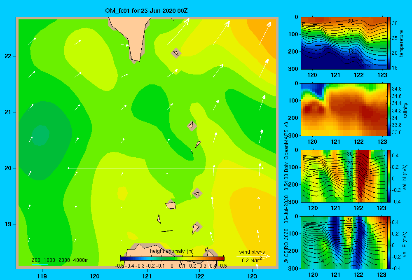Select the eastward velocity section panel

[344, 243]
